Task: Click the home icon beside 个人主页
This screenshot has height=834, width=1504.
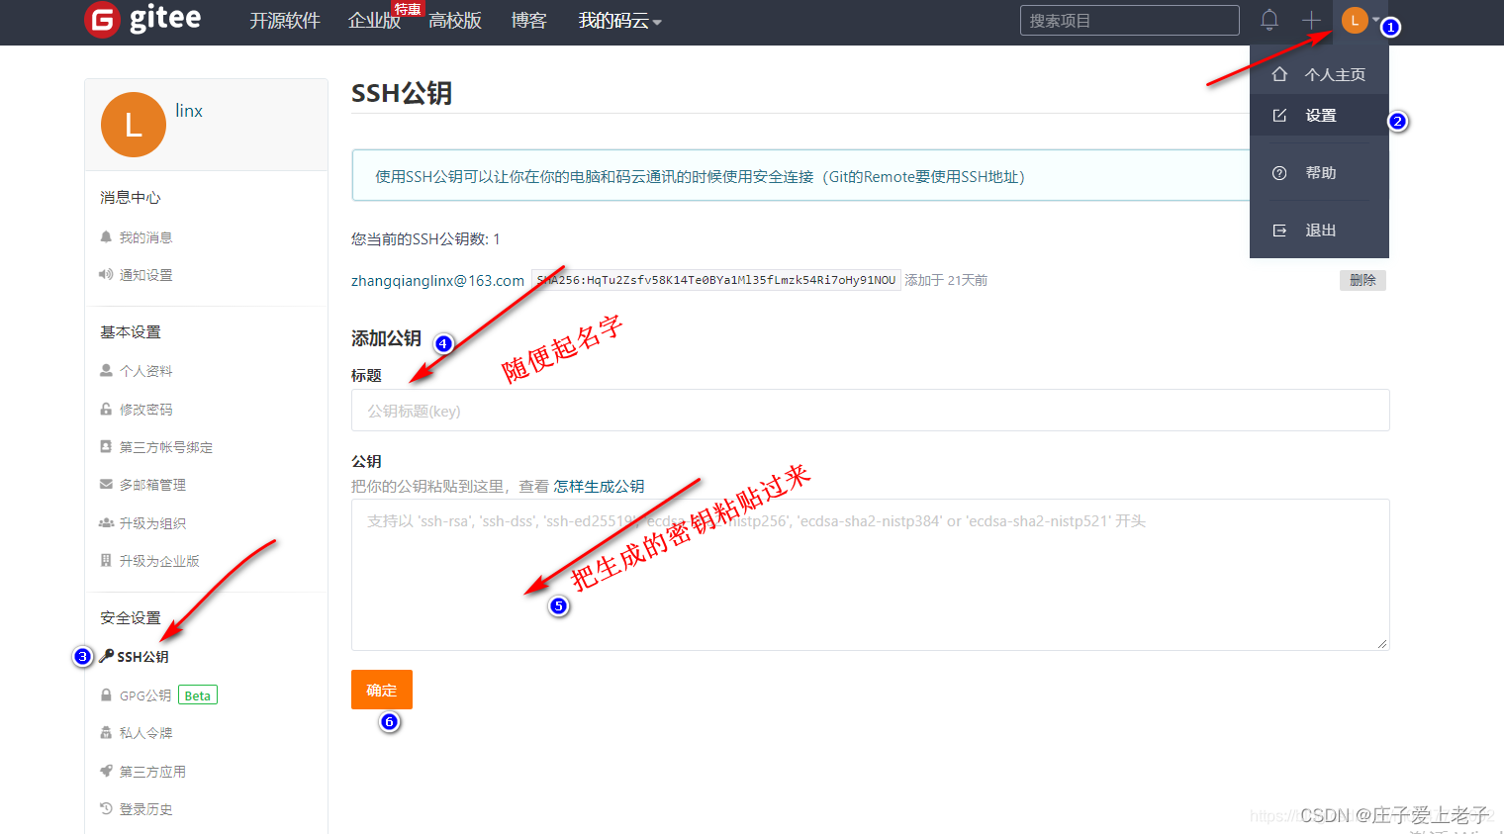Action: 1279,74
